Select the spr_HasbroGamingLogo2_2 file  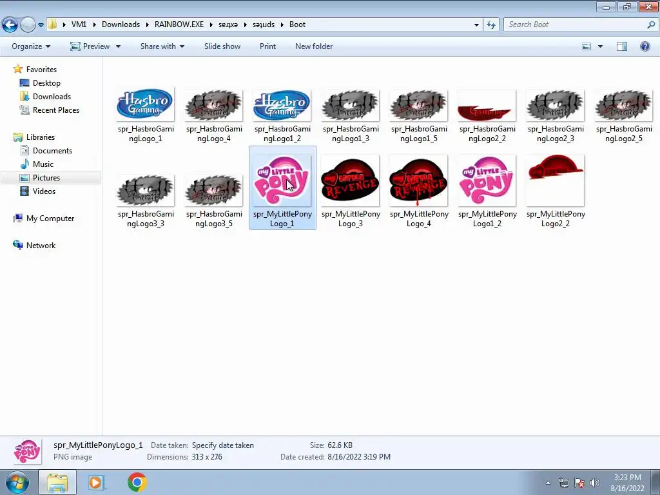[x=487, y=116]
